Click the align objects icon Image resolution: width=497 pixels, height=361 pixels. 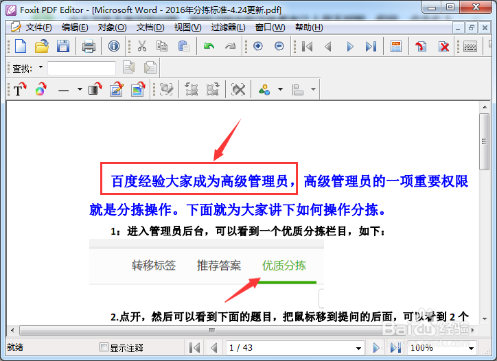tap(298, 90)
